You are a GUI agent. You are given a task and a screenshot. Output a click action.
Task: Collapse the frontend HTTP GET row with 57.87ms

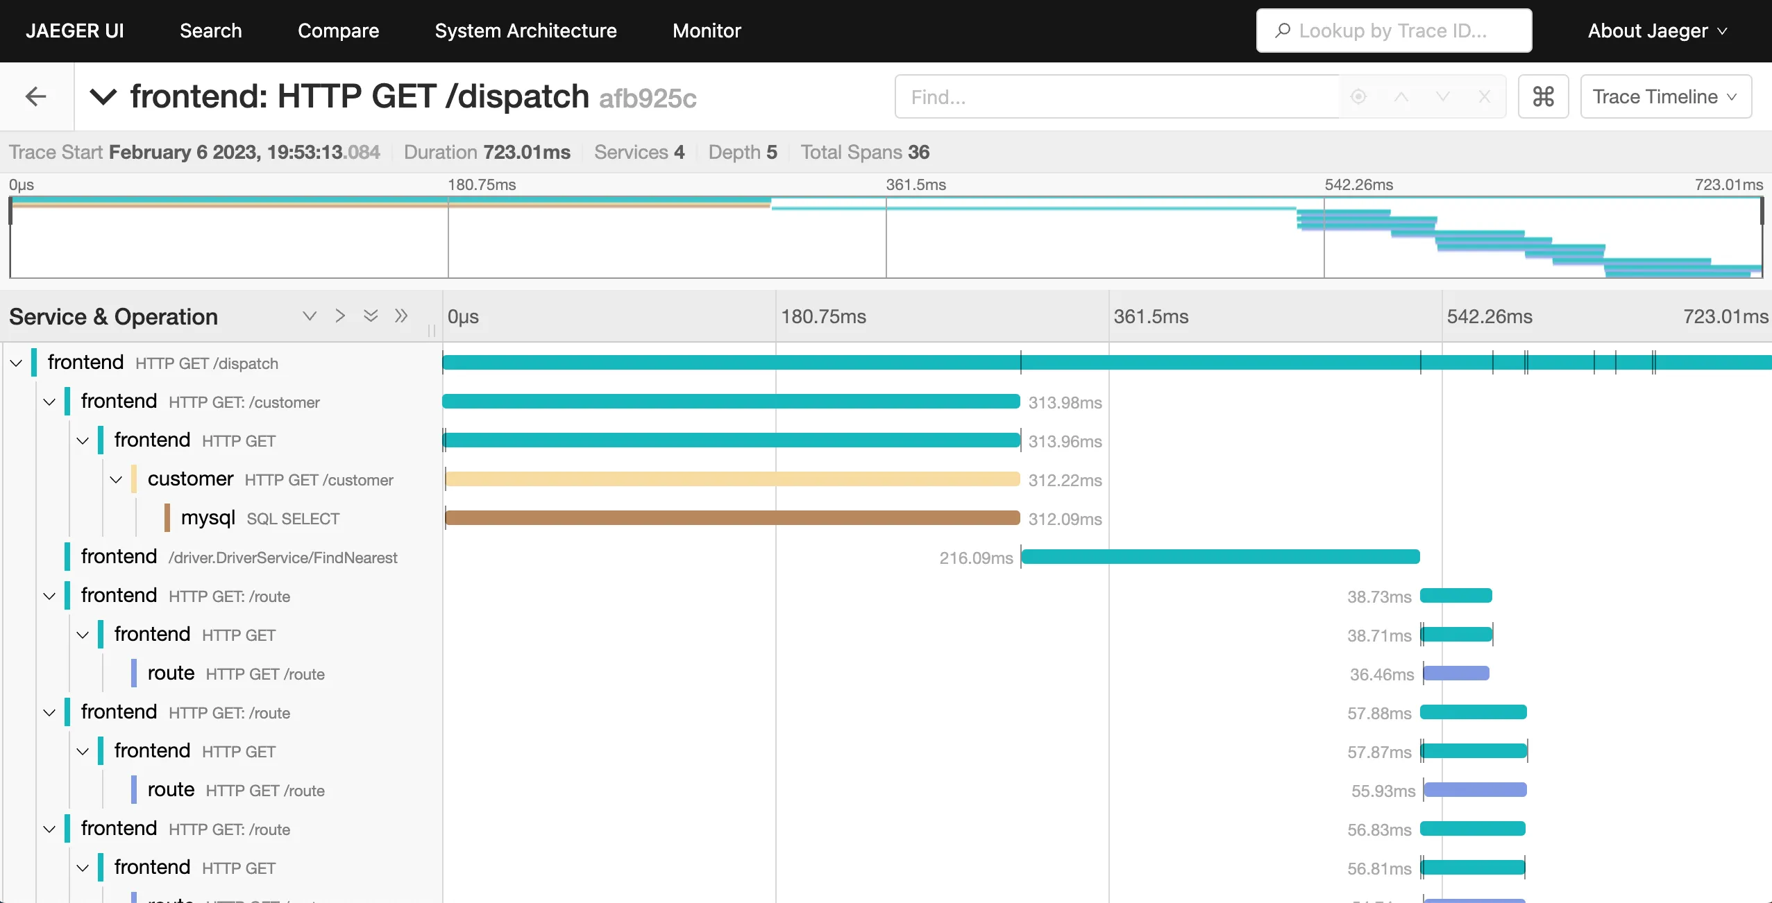(x=83, y=751)
